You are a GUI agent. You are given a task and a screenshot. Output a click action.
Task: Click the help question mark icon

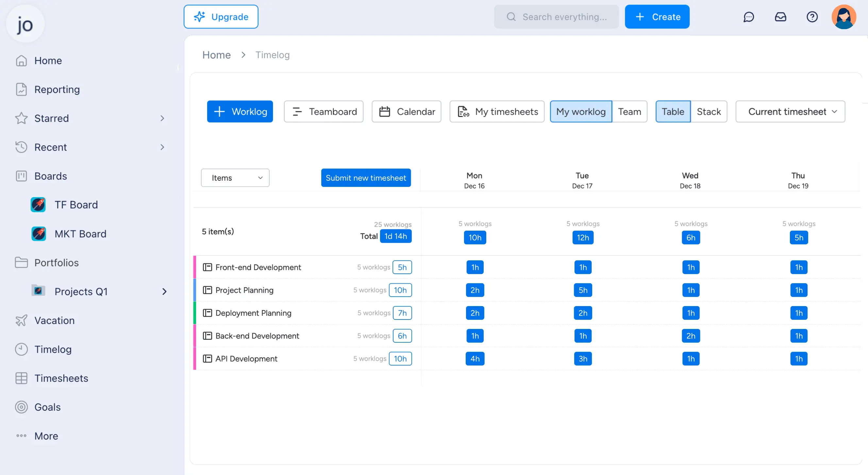[812, 17]
